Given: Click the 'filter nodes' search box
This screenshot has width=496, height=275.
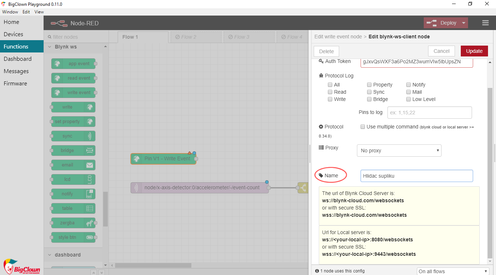Looking at the screenshot, I should (x=76, y=37).
